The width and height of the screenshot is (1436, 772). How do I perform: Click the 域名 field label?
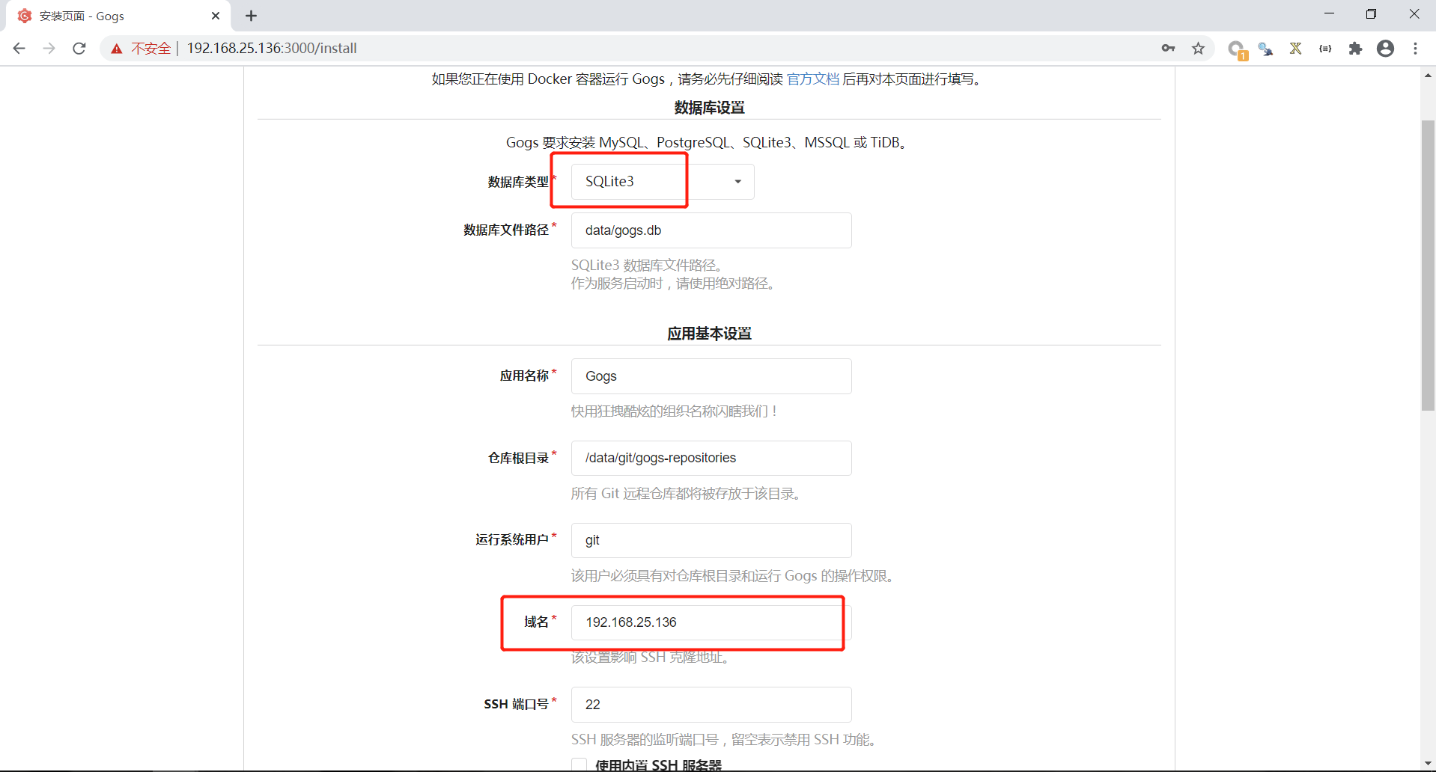536,622
